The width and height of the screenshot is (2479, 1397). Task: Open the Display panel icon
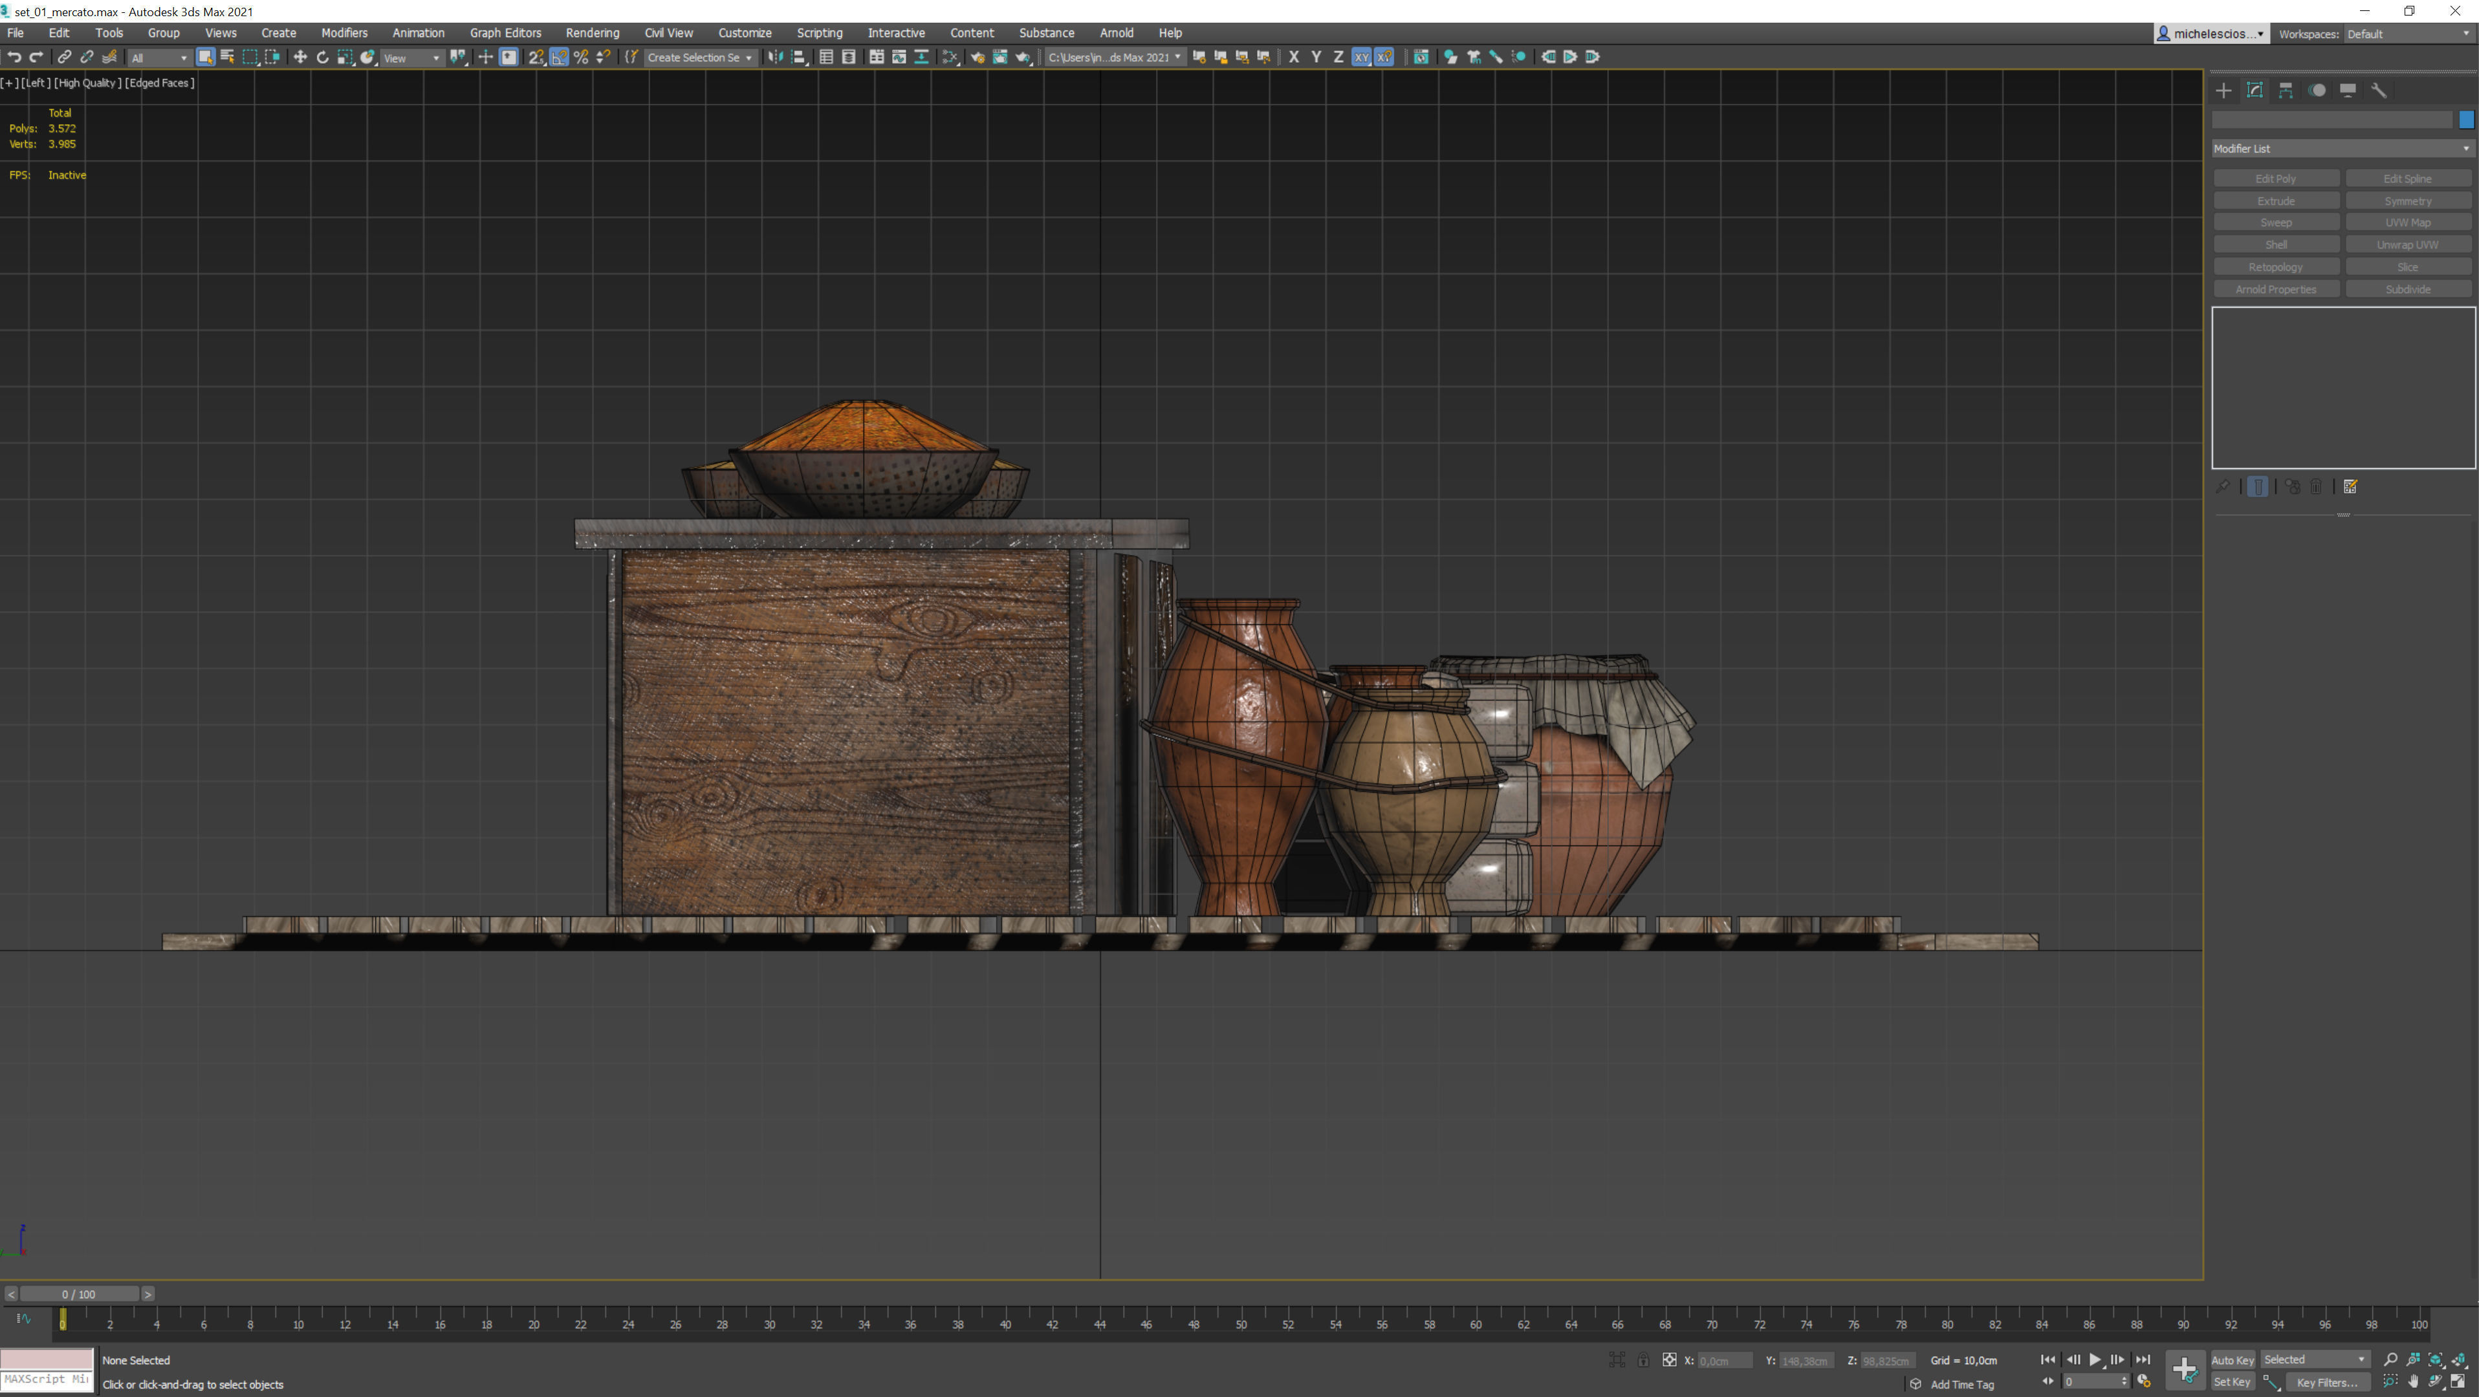pyautogui.click(x=2348, y=91)
